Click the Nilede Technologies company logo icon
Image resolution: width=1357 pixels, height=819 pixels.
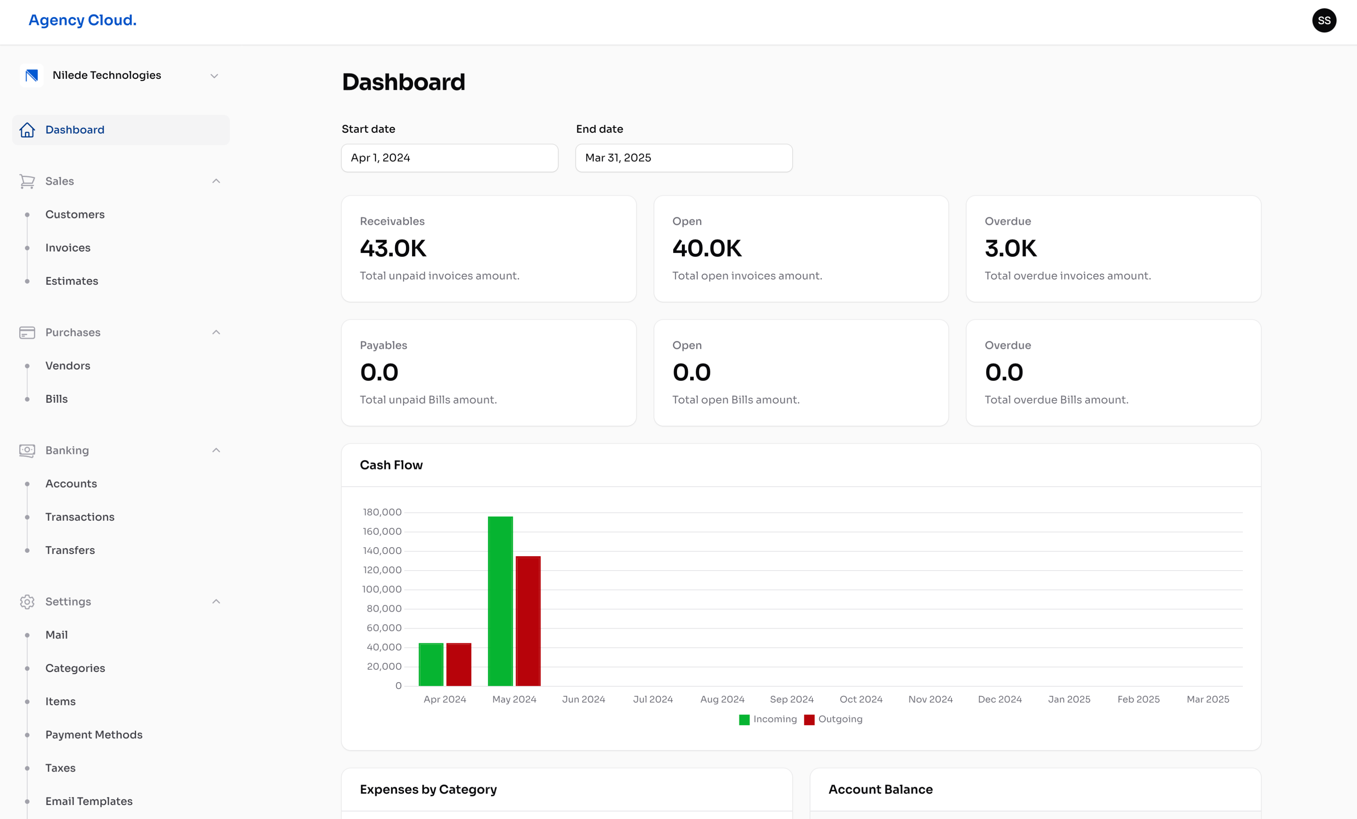[x=32, y=75]
